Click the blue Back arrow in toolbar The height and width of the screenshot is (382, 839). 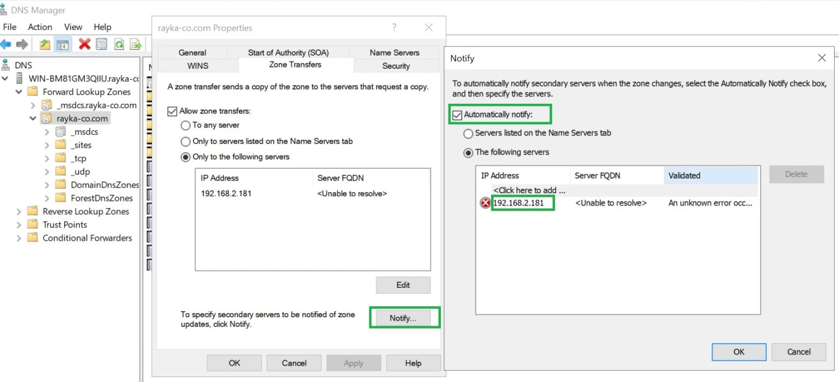(6, 44)
